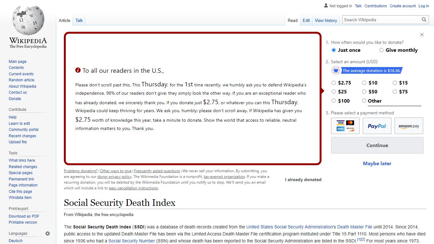Switch language to Deutsch
This screenshot has width=434, height=244.
[16, 241]
